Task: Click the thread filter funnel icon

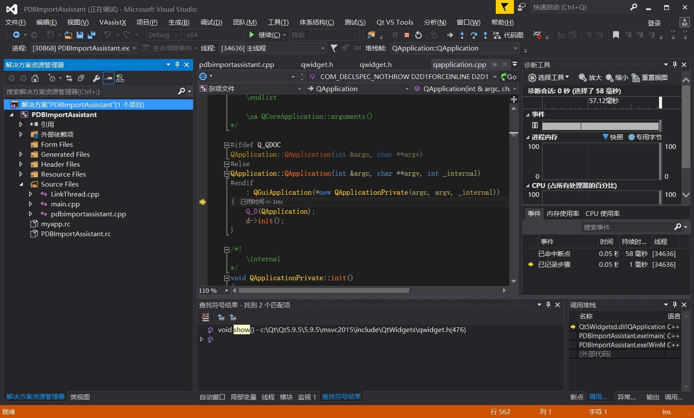Action: point(334,48)
